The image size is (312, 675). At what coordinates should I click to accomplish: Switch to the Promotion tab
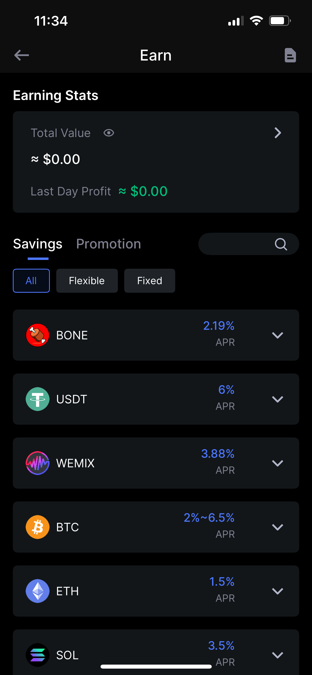(x=109, y=244)
